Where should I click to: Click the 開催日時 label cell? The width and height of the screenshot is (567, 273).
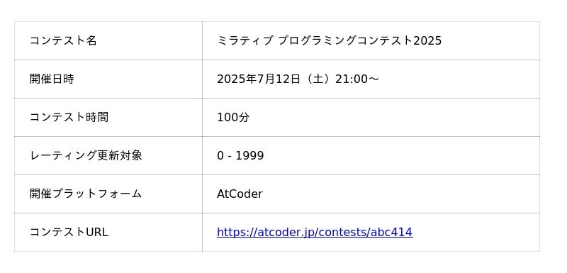pyautogui.click(x=108, y=79)
